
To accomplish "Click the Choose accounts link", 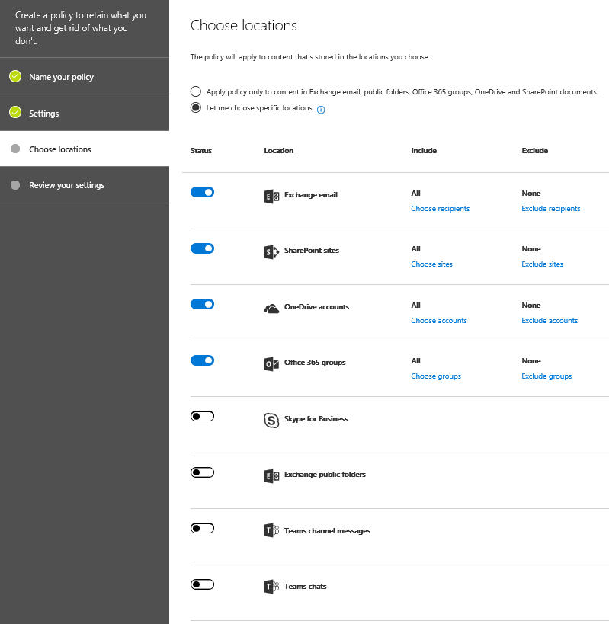I will (x=438, y=320).
